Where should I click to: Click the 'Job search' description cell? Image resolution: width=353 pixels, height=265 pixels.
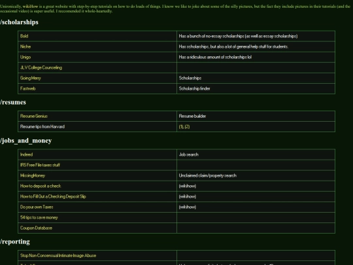coord(256,154)
